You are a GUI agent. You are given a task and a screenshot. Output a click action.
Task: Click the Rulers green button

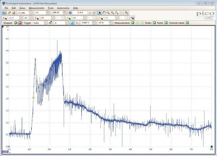(x=154, y=23)
